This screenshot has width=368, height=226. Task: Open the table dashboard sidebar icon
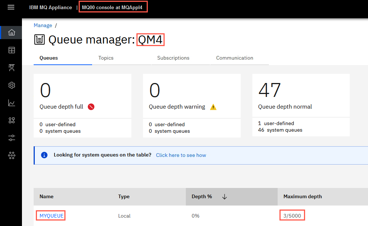pos(11,50)
